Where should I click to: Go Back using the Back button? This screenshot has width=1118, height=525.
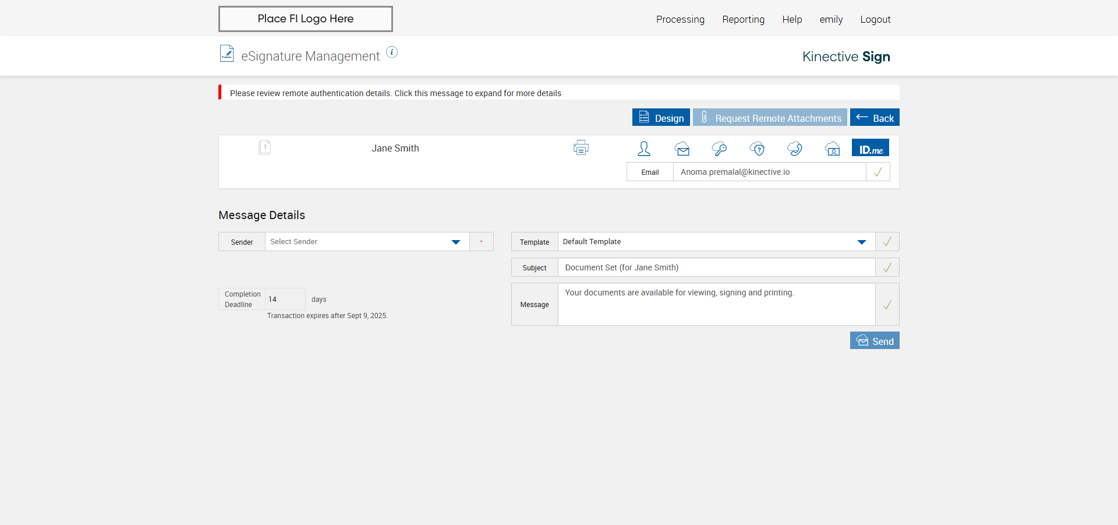click(x=875, y=118)
